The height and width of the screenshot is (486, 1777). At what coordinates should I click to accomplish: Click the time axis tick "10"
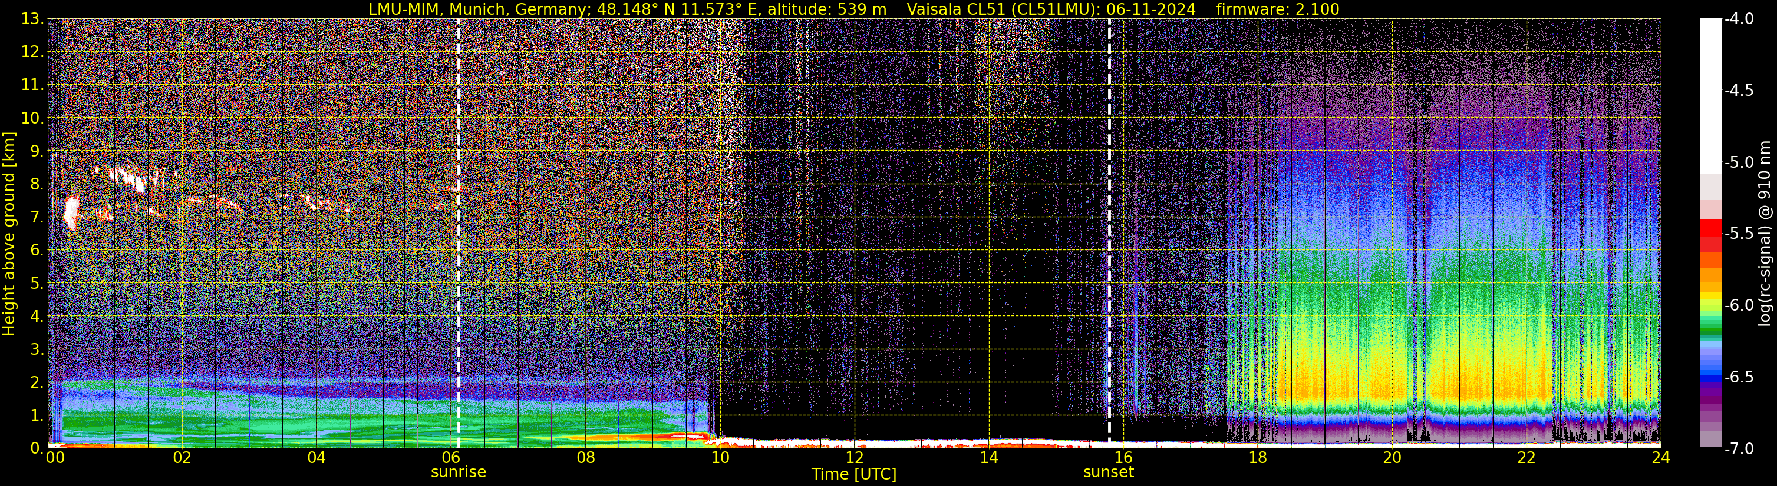720,457
